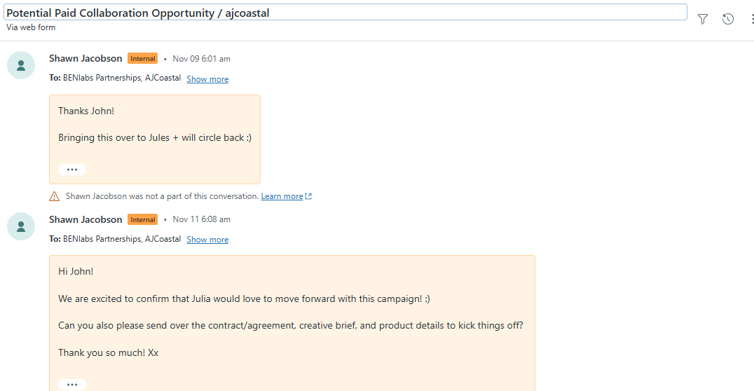Expand quoted content in "Thanks John!" message
754x391 pixels.
[72, 170]
